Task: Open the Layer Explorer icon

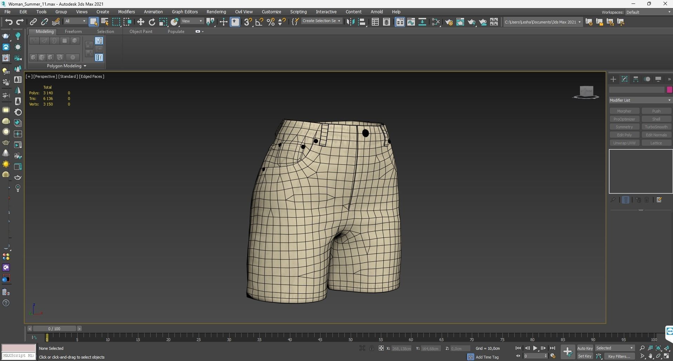Action: click(x=387, y=22)
